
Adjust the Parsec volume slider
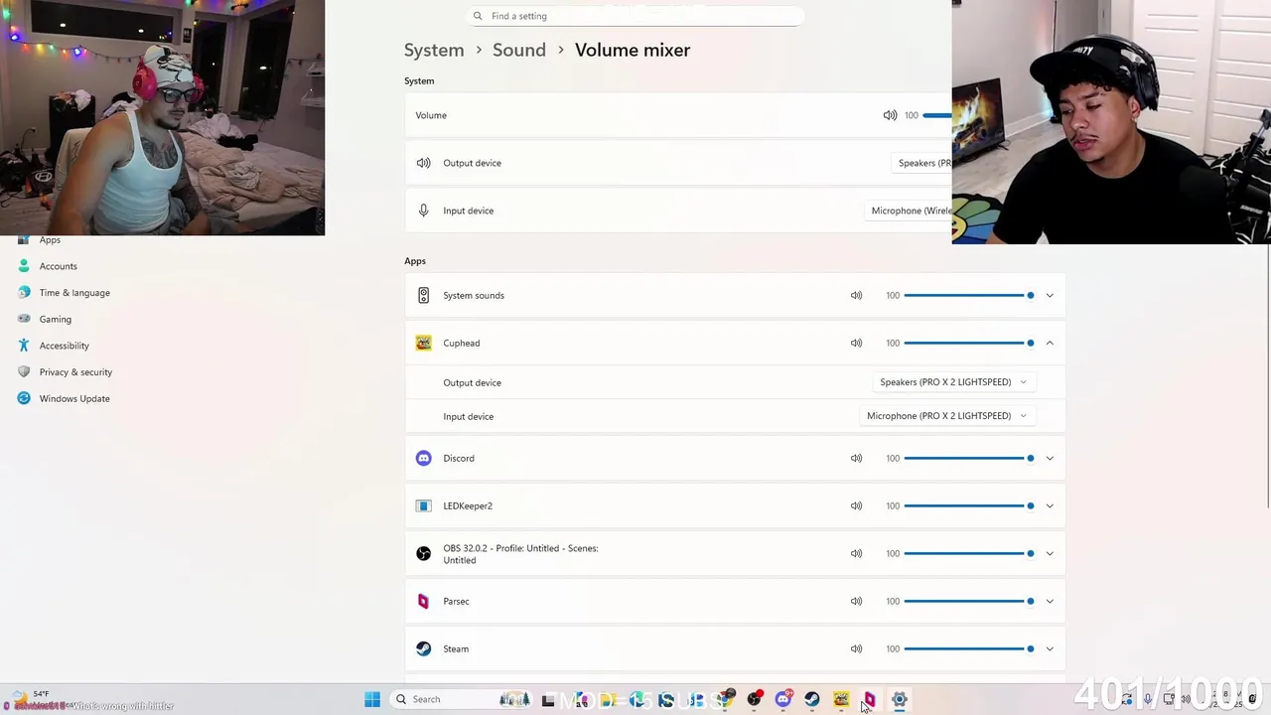click(x=969, y=601)
